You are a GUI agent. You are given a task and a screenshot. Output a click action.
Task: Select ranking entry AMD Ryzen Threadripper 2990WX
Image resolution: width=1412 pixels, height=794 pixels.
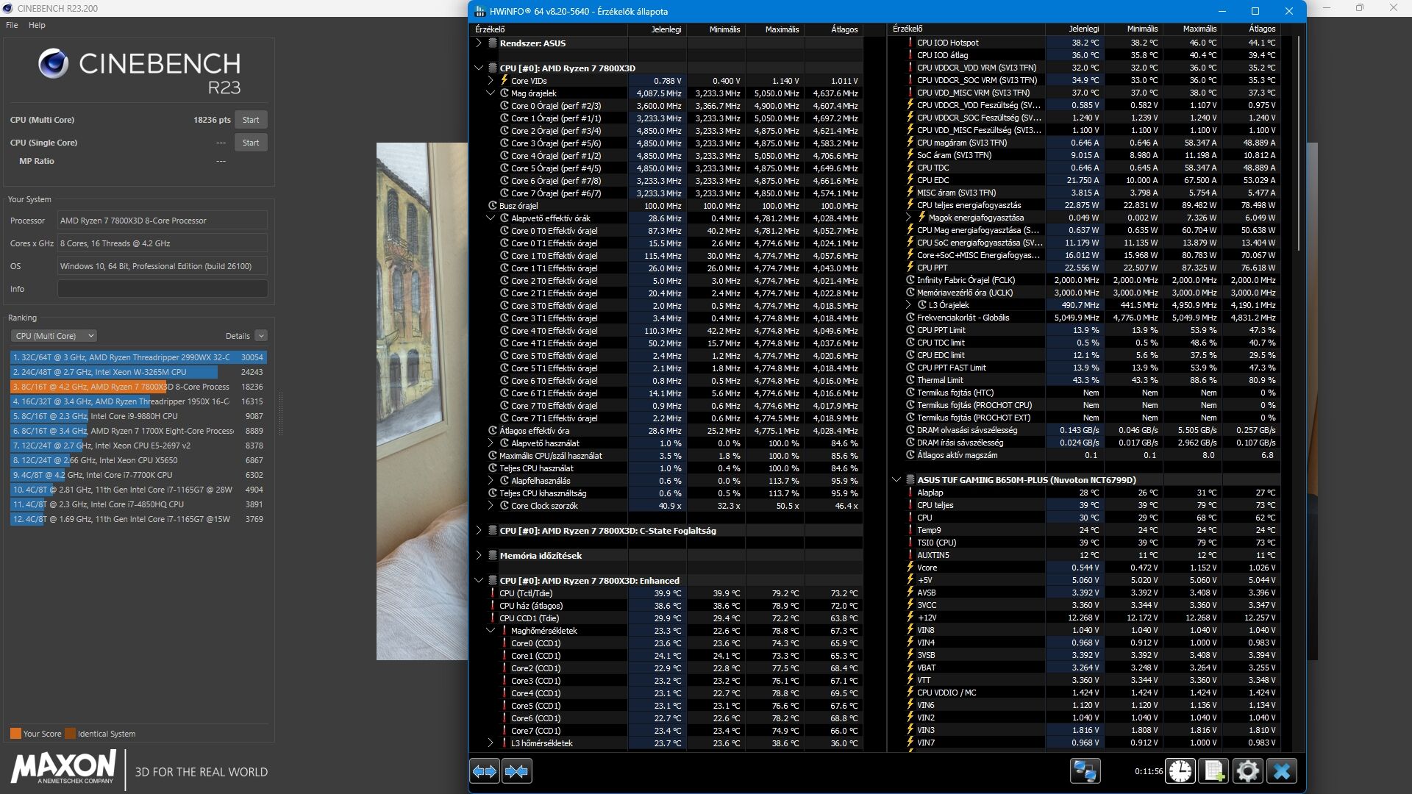pos(138,357)
